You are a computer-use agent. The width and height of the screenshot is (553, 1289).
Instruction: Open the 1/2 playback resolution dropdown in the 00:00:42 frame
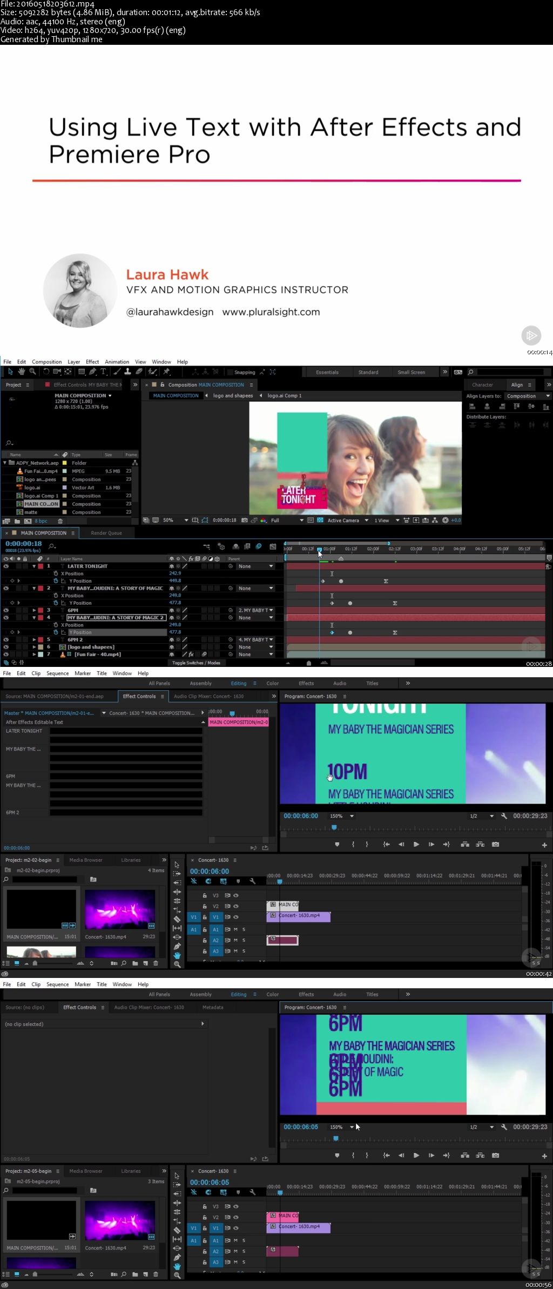point(482,816)
